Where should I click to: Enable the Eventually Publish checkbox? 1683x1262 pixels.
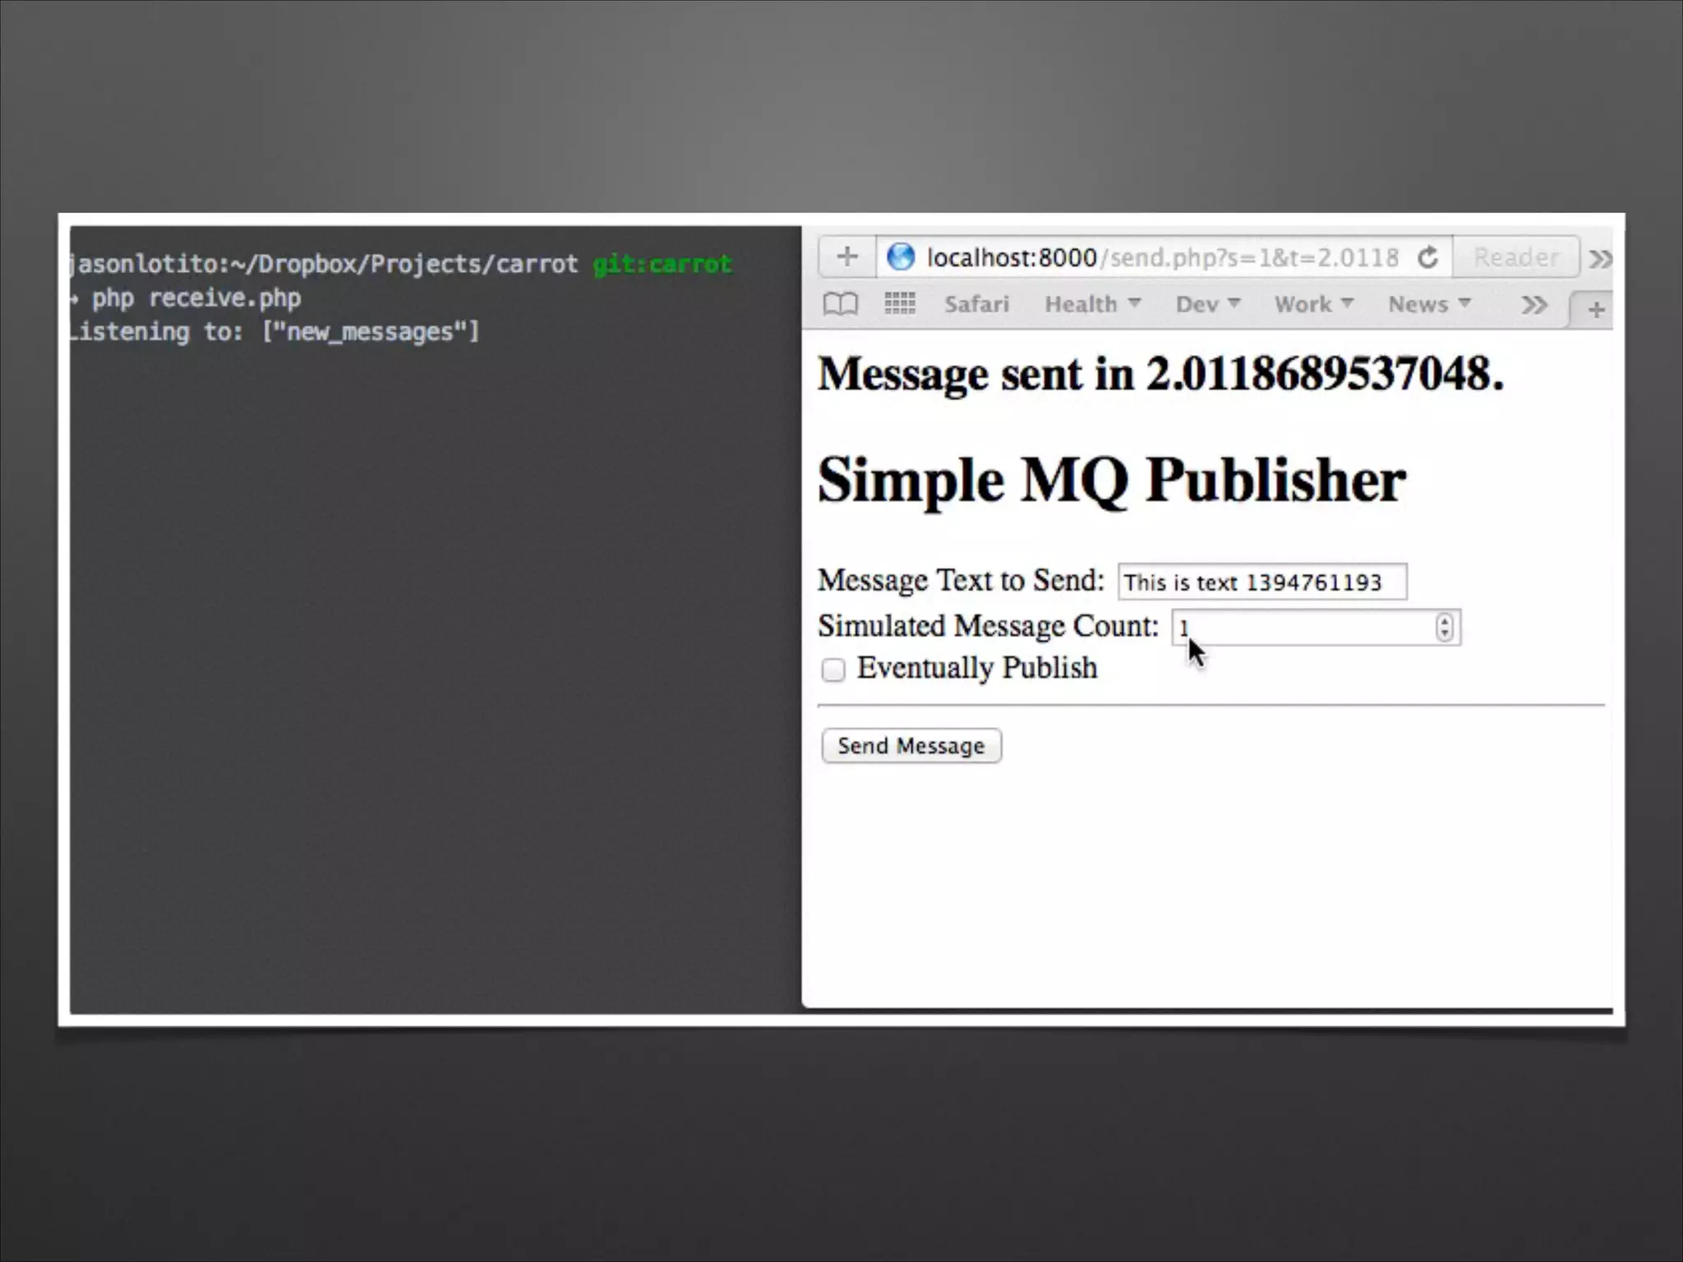(833, 670)
